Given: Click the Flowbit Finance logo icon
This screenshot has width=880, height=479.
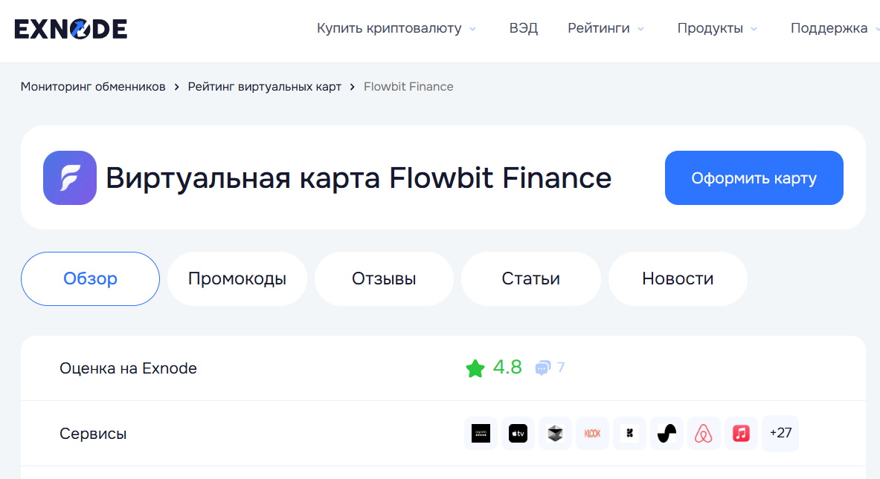Looking at the screenshot, I should (x=70, y=177).
